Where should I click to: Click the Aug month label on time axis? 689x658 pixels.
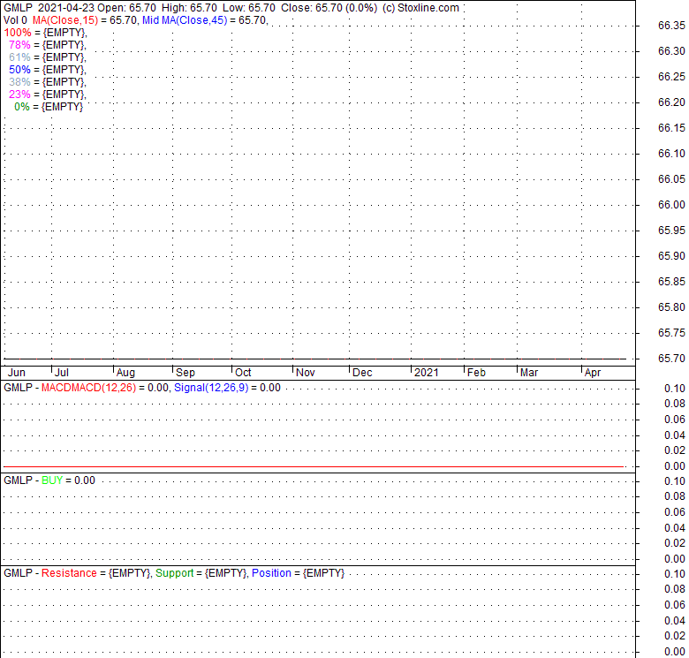[x=125, y=373]
